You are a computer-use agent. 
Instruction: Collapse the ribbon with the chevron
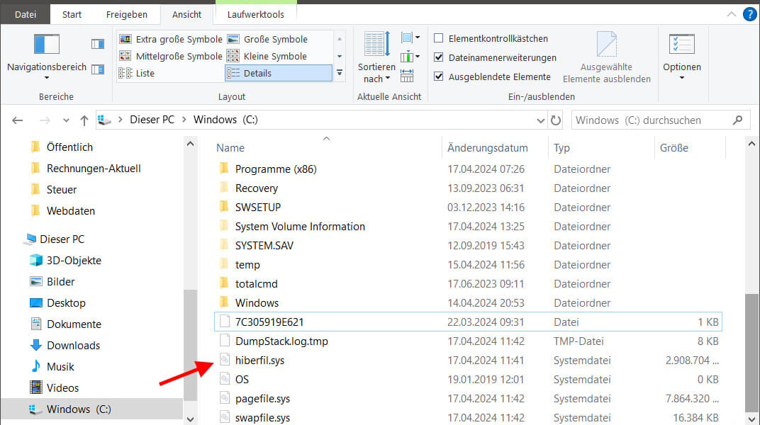732,15
